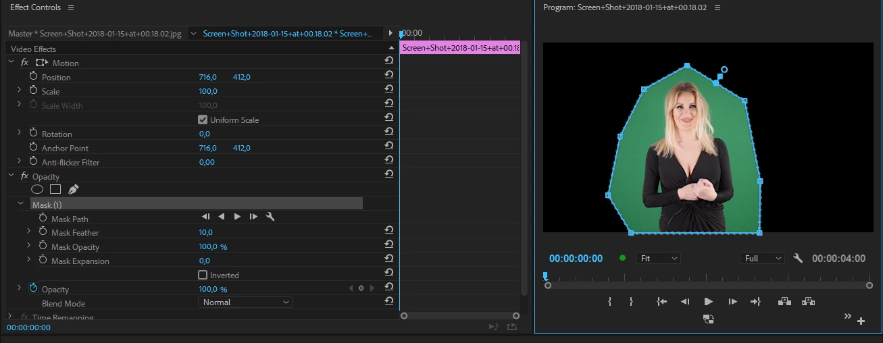This screenshot has width=883, height=343.
Task: Click Mask Opacity value 100,0 %
Action: point(213,246)
